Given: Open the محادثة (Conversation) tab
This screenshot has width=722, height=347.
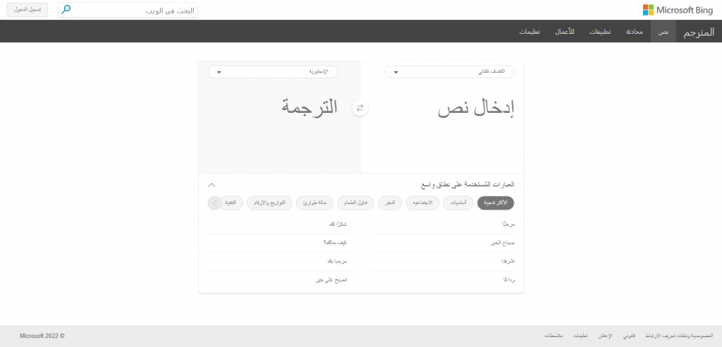Looking at the screenshot, I should 634,32.
